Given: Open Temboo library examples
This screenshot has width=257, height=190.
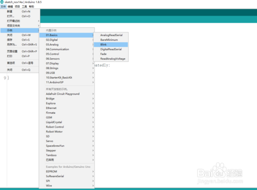Looking at the screenshot, I should [67, 155].
